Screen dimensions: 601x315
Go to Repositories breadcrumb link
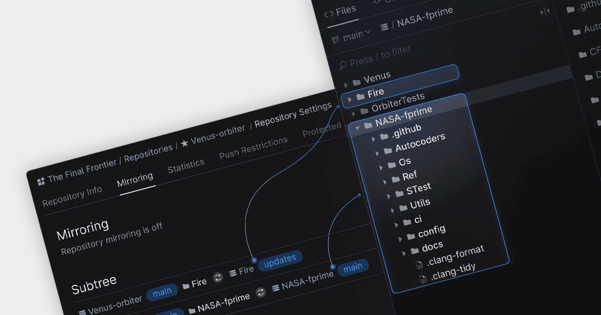(x=148, y=153)
